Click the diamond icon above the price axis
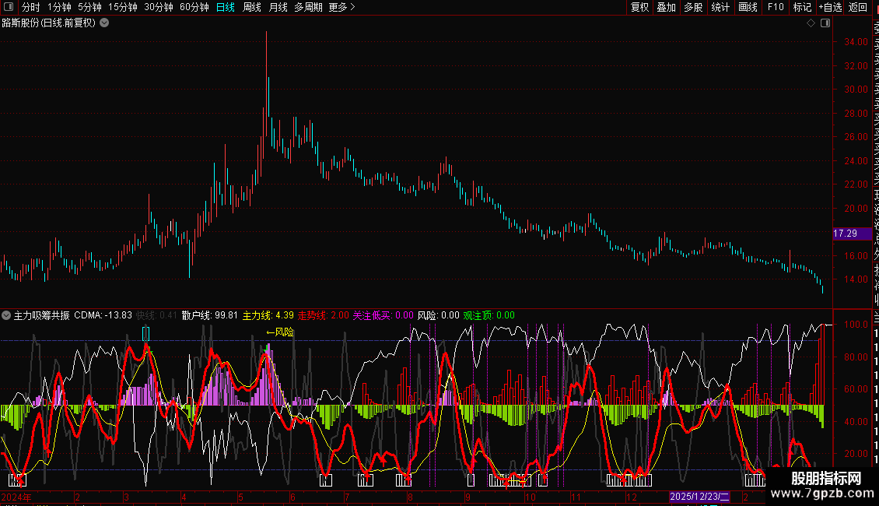This screenshot has height=506, width=879. coord(811,23)
